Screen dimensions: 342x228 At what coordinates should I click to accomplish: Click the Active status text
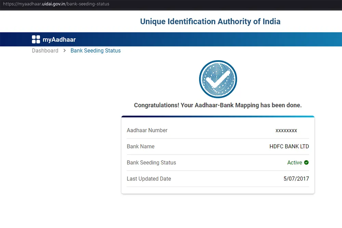click(x=295, y=163)
